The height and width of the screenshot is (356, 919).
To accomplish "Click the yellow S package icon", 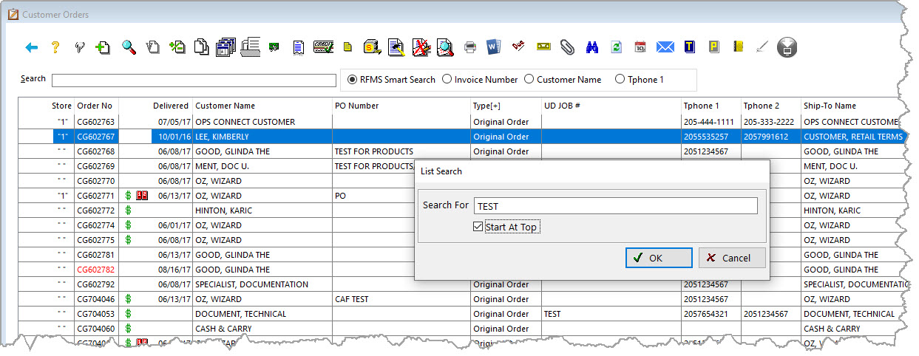I will [x=372, y=48].
